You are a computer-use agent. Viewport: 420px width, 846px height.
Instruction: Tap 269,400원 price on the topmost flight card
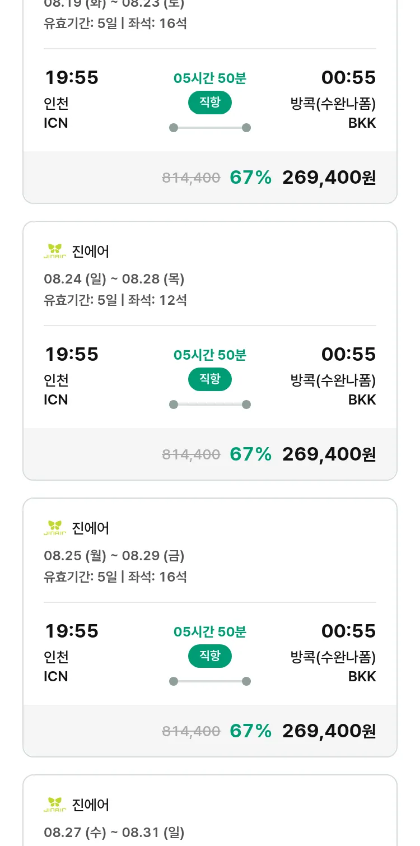coord(329,177)
